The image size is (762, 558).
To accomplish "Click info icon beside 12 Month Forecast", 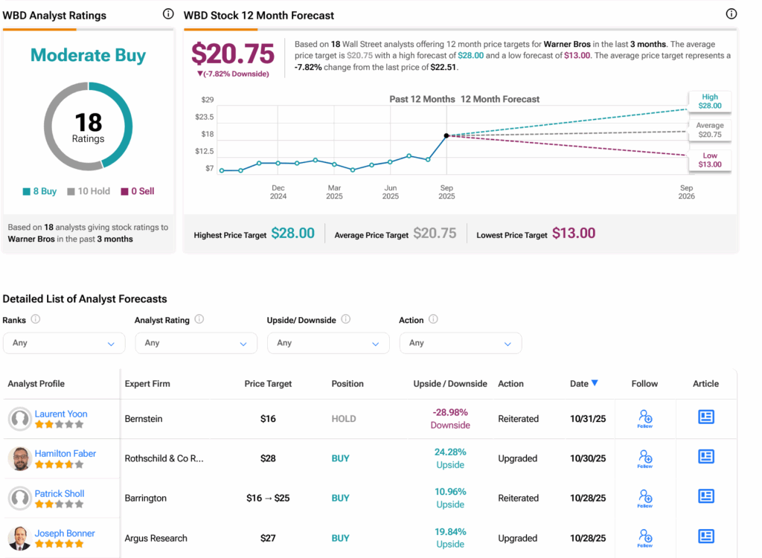I will [731, 14].
